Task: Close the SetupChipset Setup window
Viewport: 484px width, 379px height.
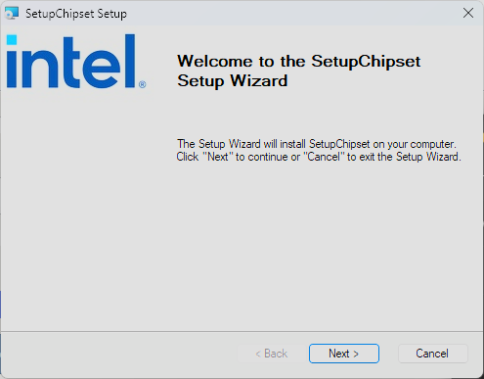Action: click(x=468, y=13)
